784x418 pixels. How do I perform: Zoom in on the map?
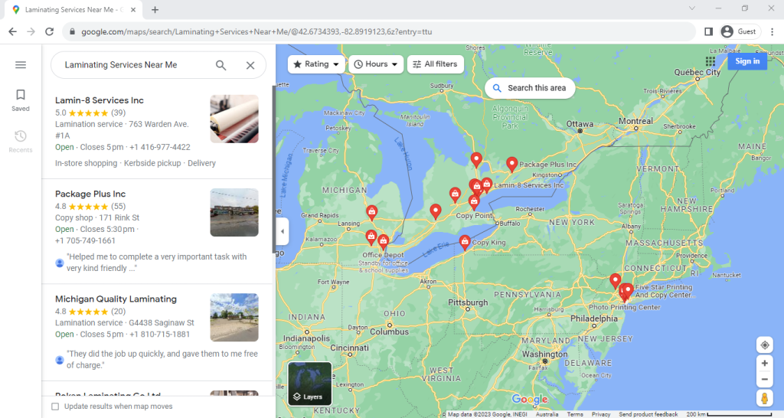pyautogui.click(x=765, y=364)
